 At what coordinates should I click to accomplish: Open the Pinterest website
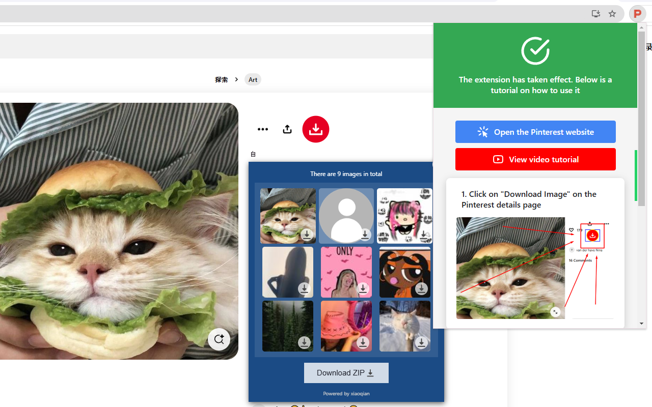click(535, 132)
